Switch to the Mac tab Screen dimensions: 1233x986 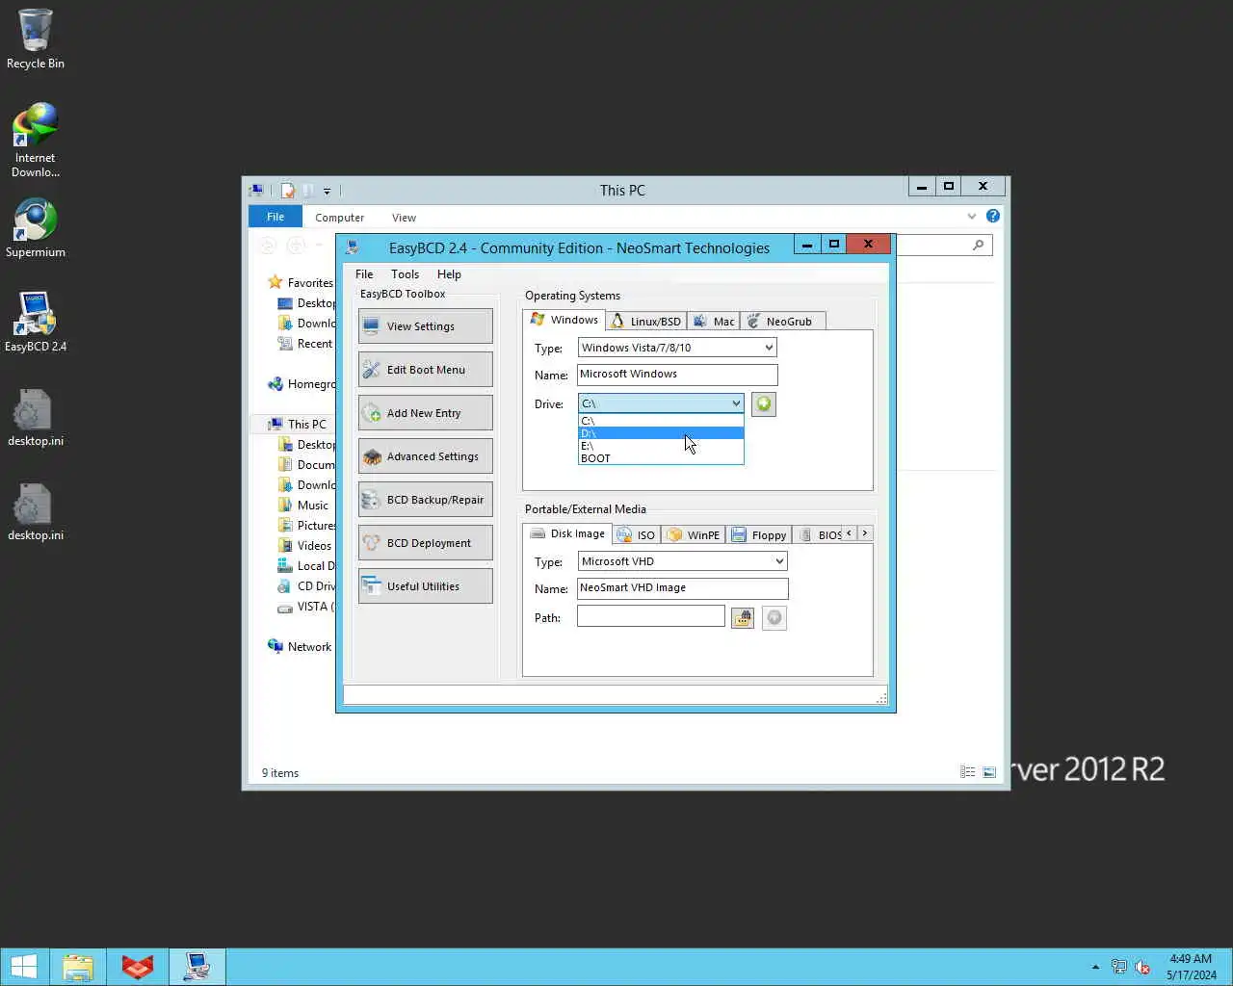coord(714,322)
